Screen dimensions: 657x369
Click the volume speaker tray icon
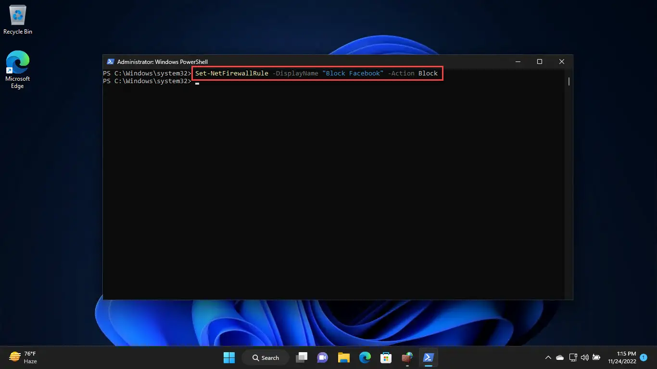(585, 357)
